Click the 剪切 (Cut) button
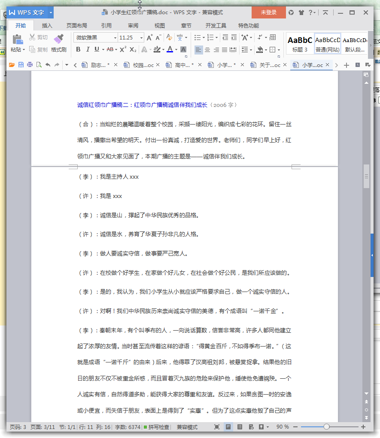The height and width of the screenshot is (438, 380). [39, 37]
